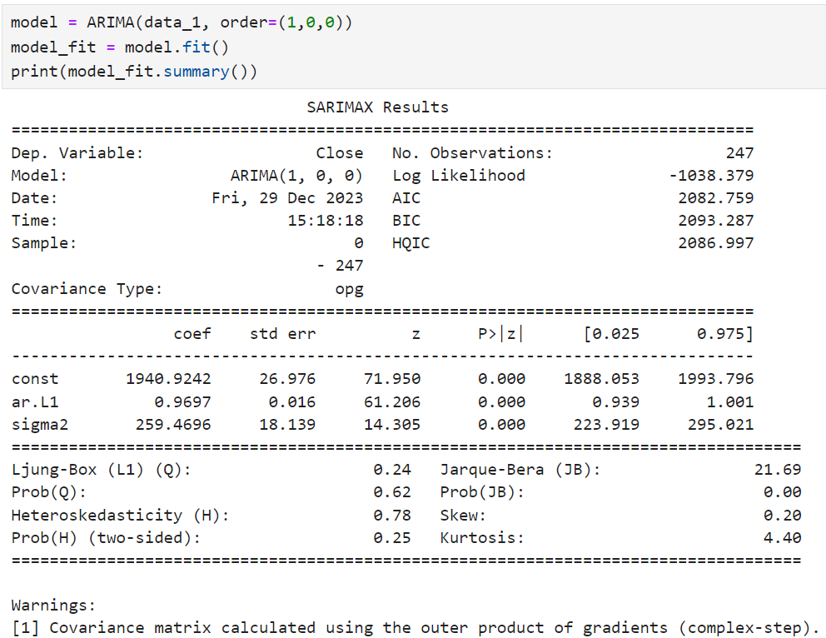This screenshot has height=638, width=826.
Task: Click the Ljung-Box (L1) (Q) label
Action: click(102, 470)
